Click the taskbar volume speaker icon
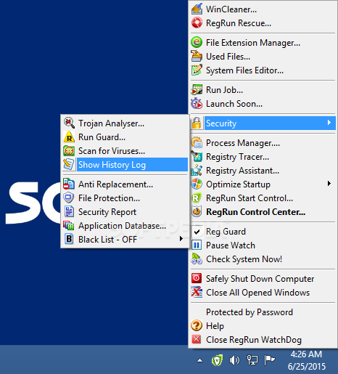This screenshot has width=338, height=374. [234, 360]
